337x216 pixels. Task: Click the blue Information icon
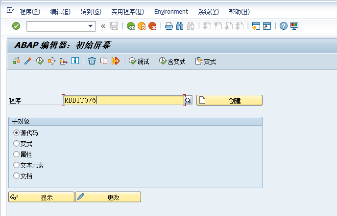click(75, 61)
